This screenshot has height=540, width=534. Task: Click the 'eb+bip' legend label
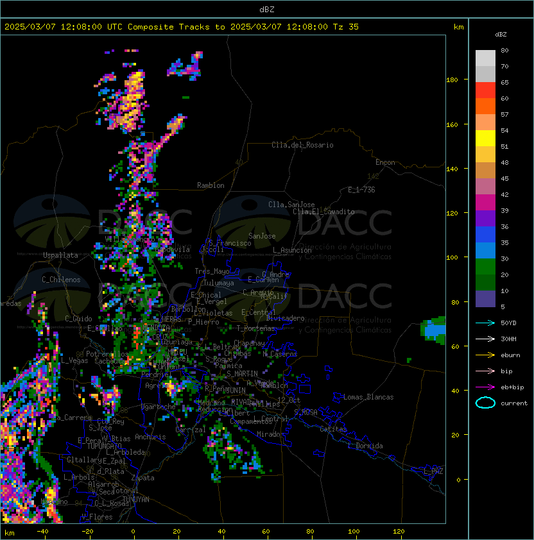coord(512,387)
